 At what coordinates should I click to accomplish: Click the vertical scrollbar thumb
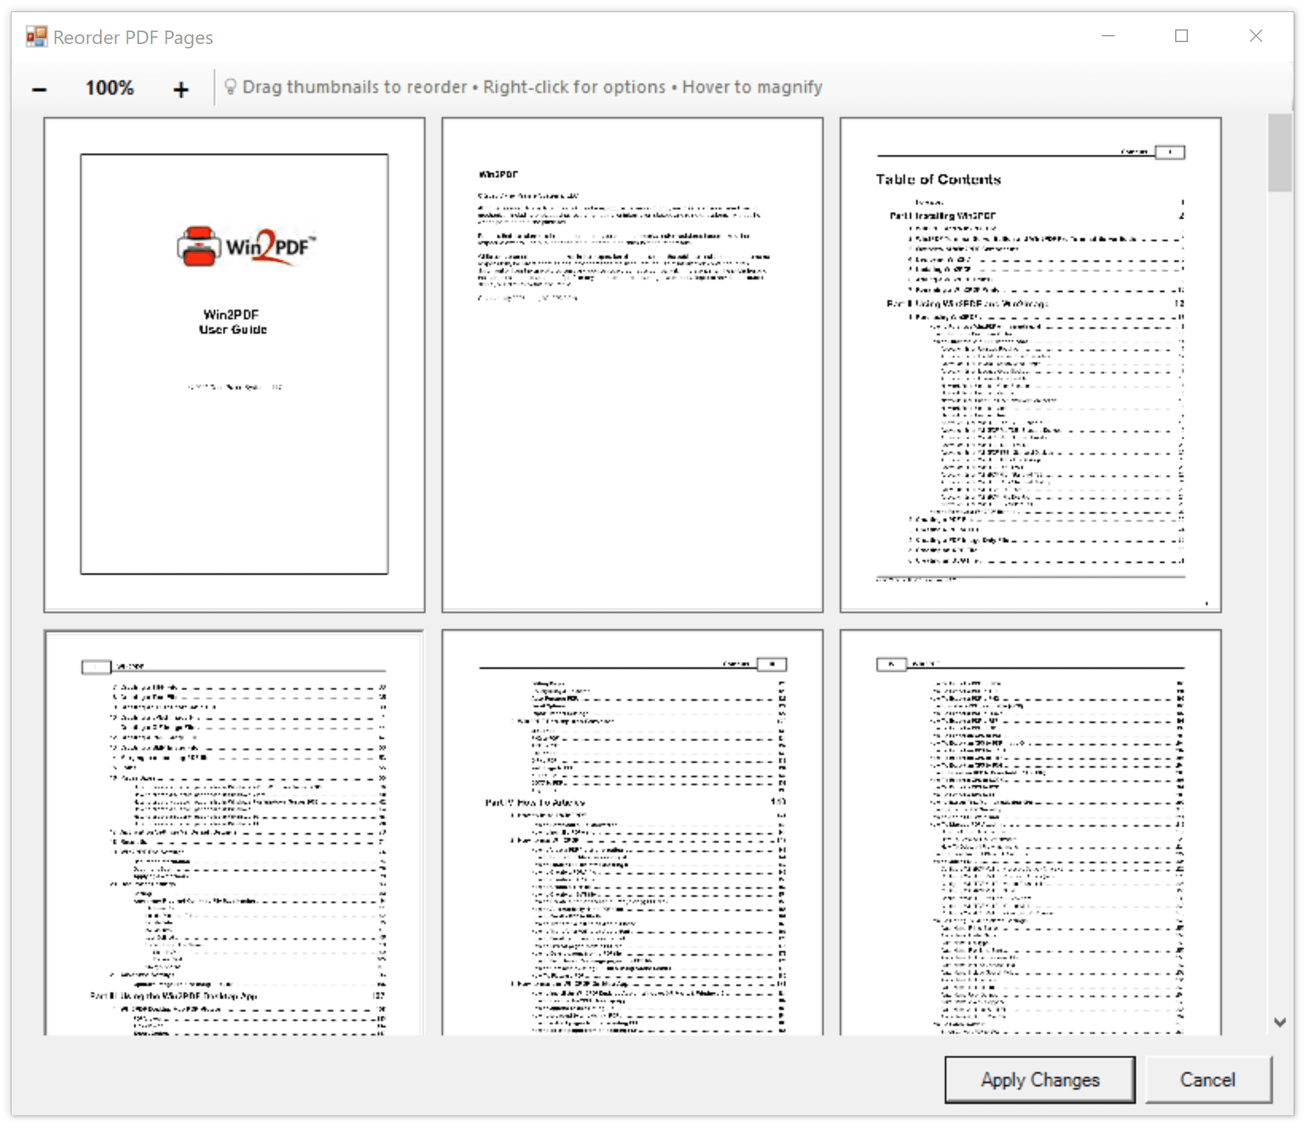[1280, 153]
